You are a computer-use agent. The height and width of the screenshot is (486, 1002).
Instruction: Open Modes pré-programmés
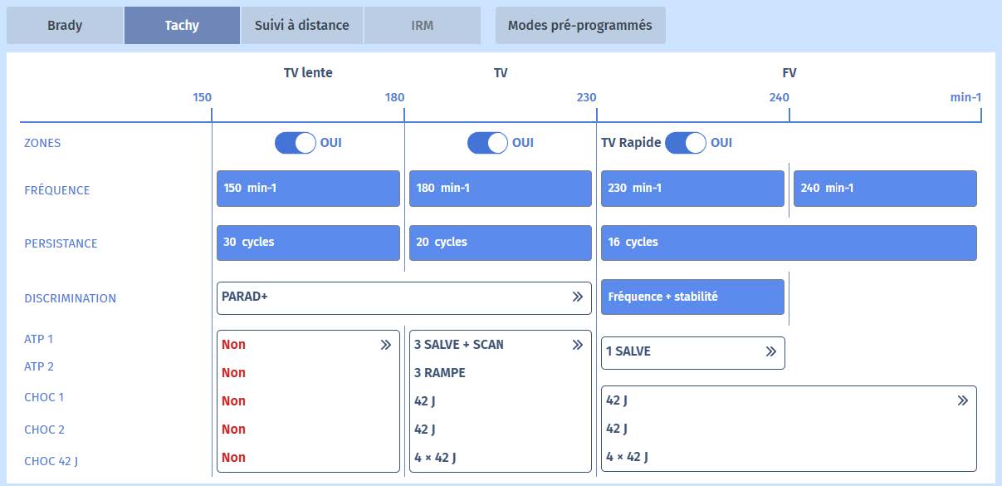point(579,25)
